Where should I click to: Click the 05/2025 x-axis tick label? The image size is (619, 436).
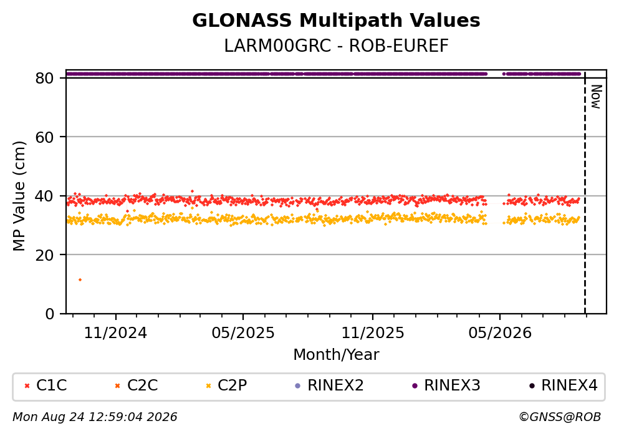click(x=243, y=333)
